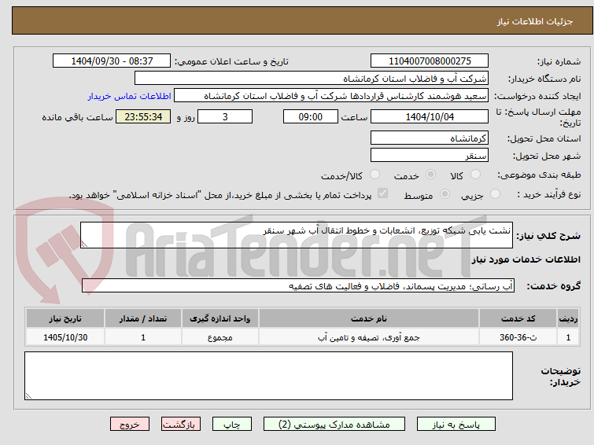The height and width of the screenshot is (445, 594).
Task: Click the شهر محل تحویل field سنقر
Action: point(430,155)
